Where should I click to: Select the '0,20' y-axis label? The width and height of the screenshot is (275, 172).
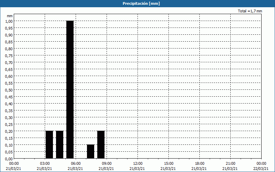[x=9, y=131]
